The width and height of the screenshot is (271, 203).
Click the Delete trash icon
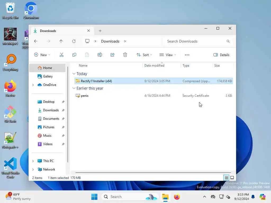125,55
